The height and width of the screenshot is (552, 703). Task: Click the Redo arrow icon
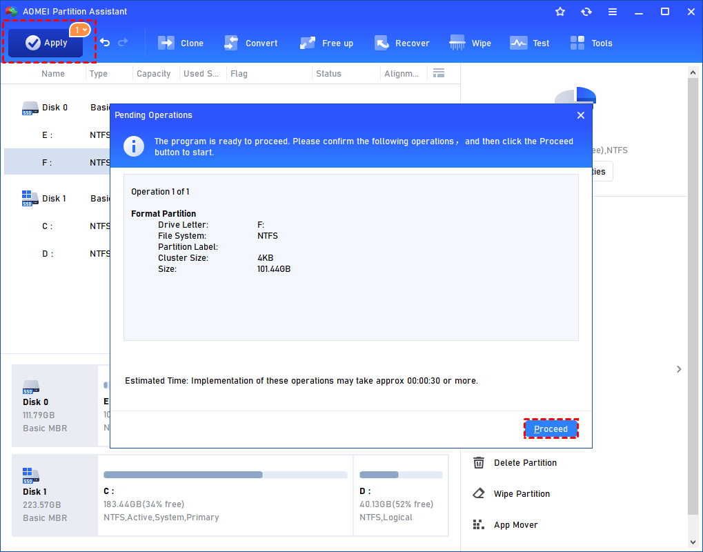pyautogui.click(x=123, y=43)
